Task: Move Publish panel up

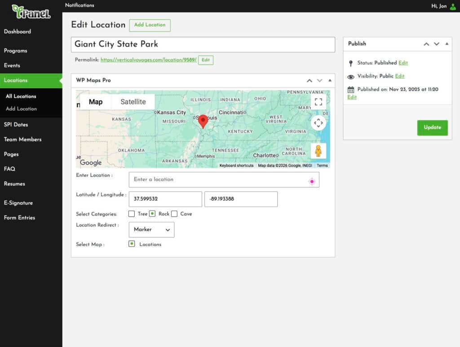Action: [426, 44]
